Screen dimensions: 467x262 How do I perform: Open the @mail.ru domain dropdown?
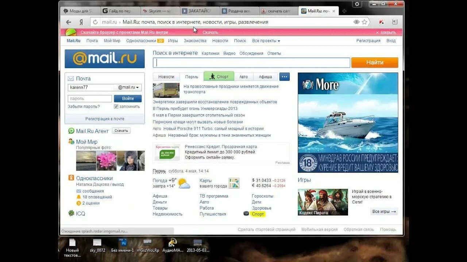tap(128, 87)
